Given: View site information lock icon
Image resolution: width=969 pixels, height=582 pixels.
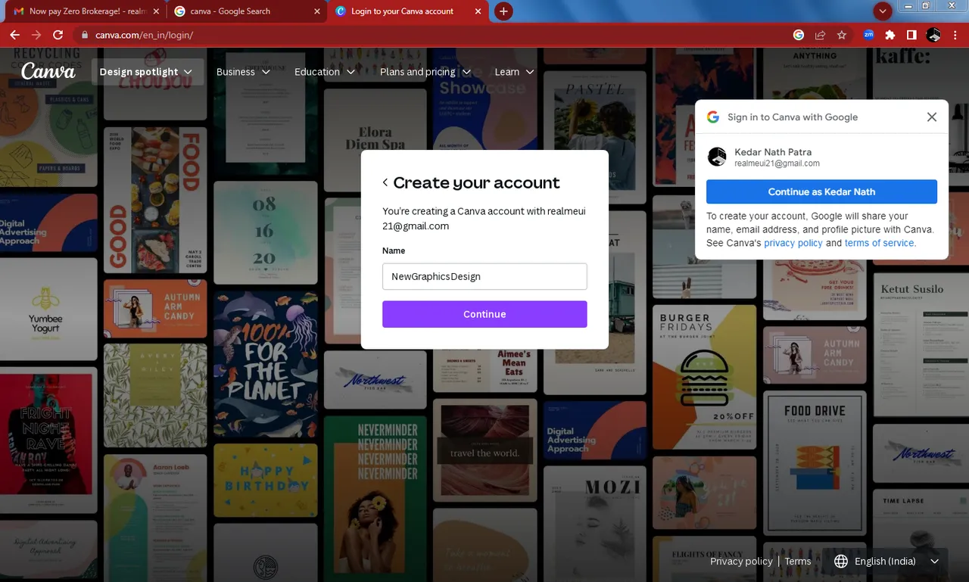Looking at the screenshot, I should tap(85, 35).
